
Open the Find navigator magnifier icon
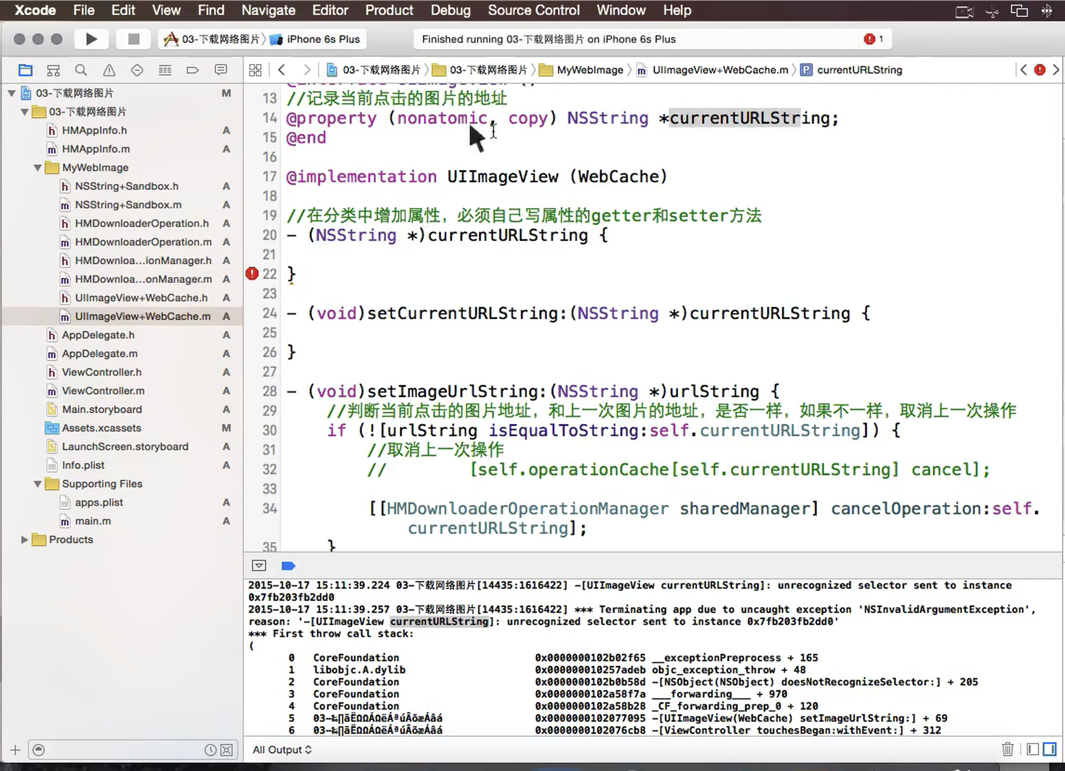[81, 70]
